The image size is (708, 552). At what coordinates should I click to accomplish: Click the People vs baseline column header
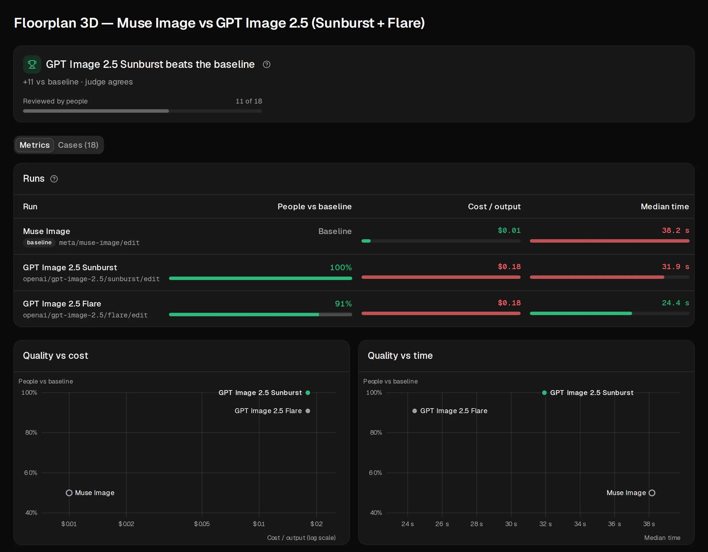(x=314, y=207)
